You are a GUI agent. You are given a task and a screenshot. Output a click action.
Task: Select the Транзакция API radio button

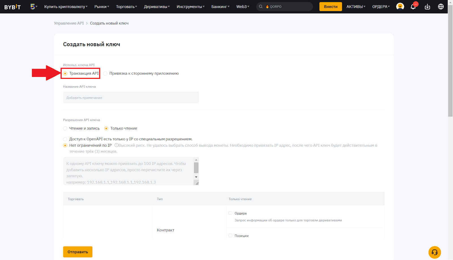65,73
